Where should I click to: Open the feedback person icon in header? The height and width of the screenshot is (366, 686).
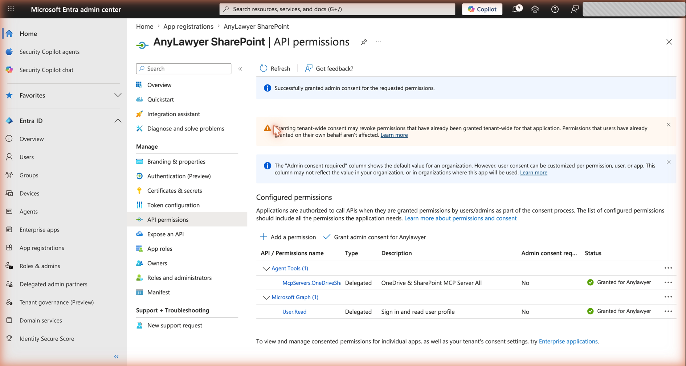575,9
